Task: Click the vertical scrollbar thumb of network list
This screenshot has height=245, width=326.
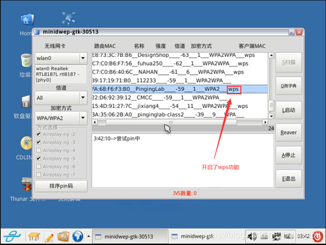Action: tap(271, 106)
